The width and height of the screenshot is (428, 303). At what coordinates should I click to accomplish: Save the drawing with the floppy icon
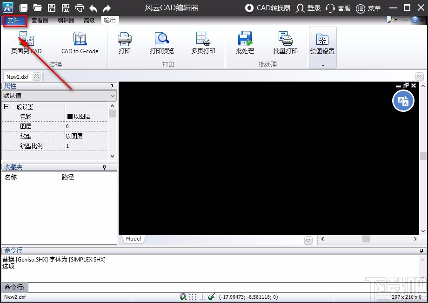point(52,7)
